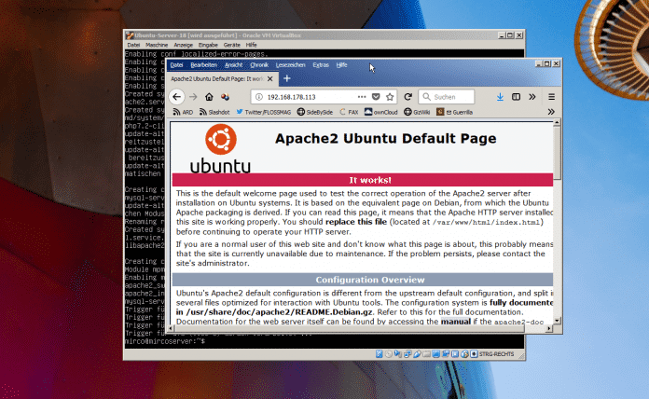Viewport: 649px width, 399px height.
Task: Open the Firefox downloads arrow icon
Action: click(x=501, y=97)
